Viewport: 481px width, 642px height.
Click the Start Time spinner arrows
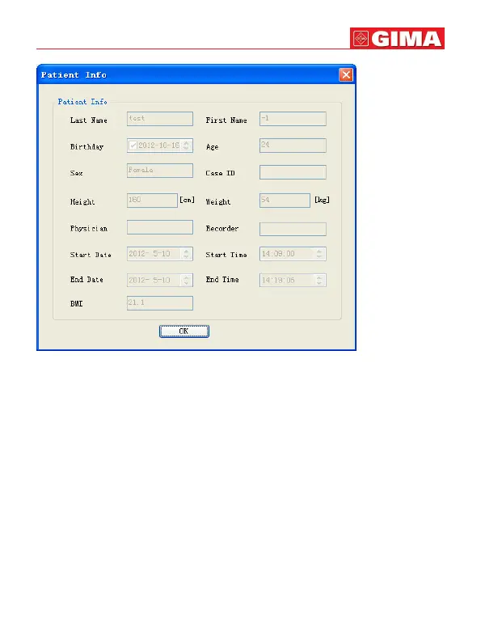[x=319, y=254]
